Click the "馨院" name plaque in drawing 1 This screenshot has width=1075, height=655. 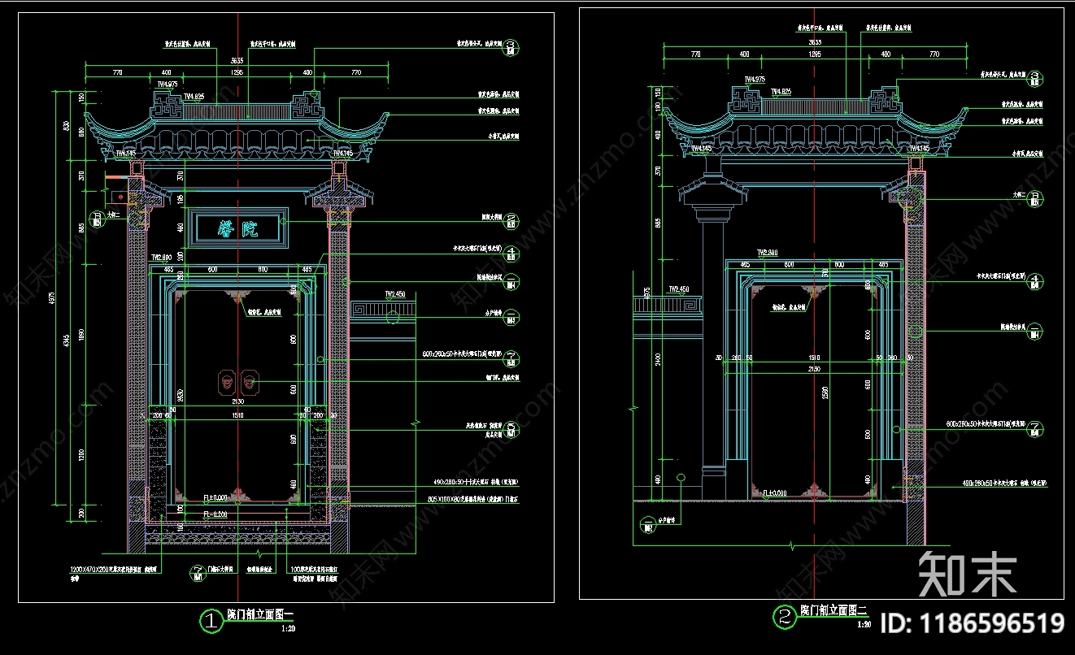click(238, 228)
